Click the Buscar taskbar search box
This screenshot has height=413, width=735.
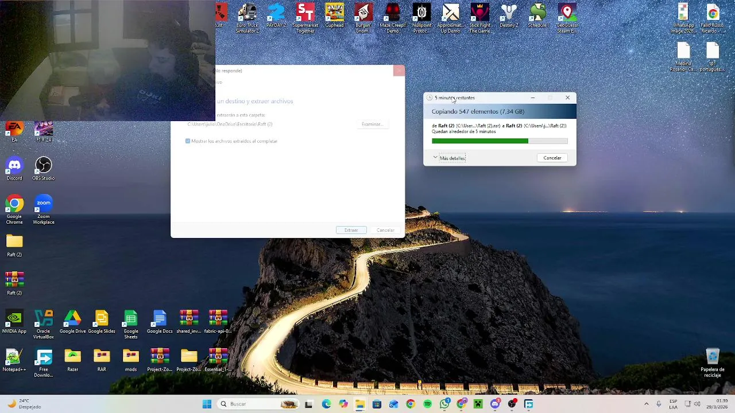click(260, 404)
